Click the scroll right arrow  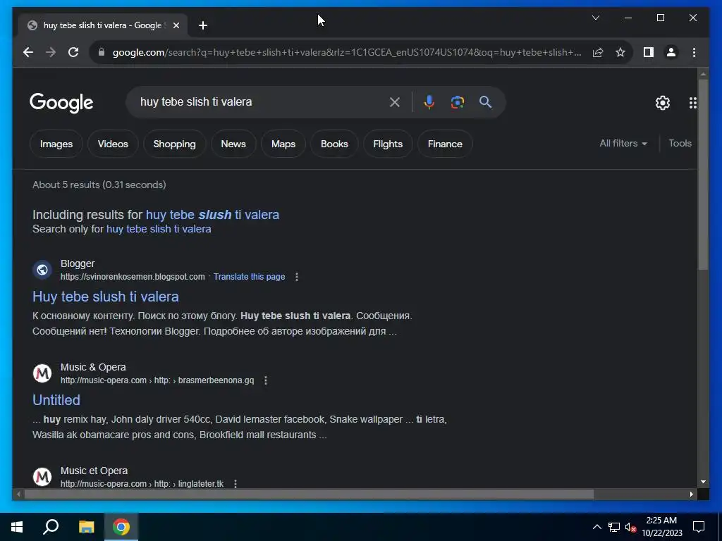(691, 495)
